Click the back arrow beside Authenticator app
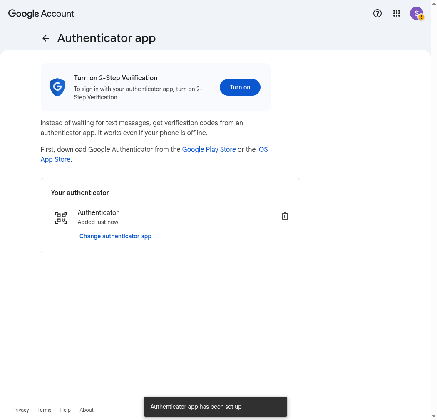The image size is (437, 420). click(x=46, y=38)
